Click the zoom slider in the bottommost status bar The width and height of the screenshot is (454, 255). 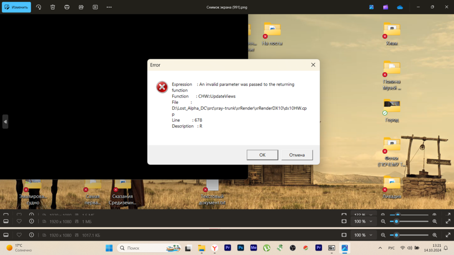click(x=409, y=235)
